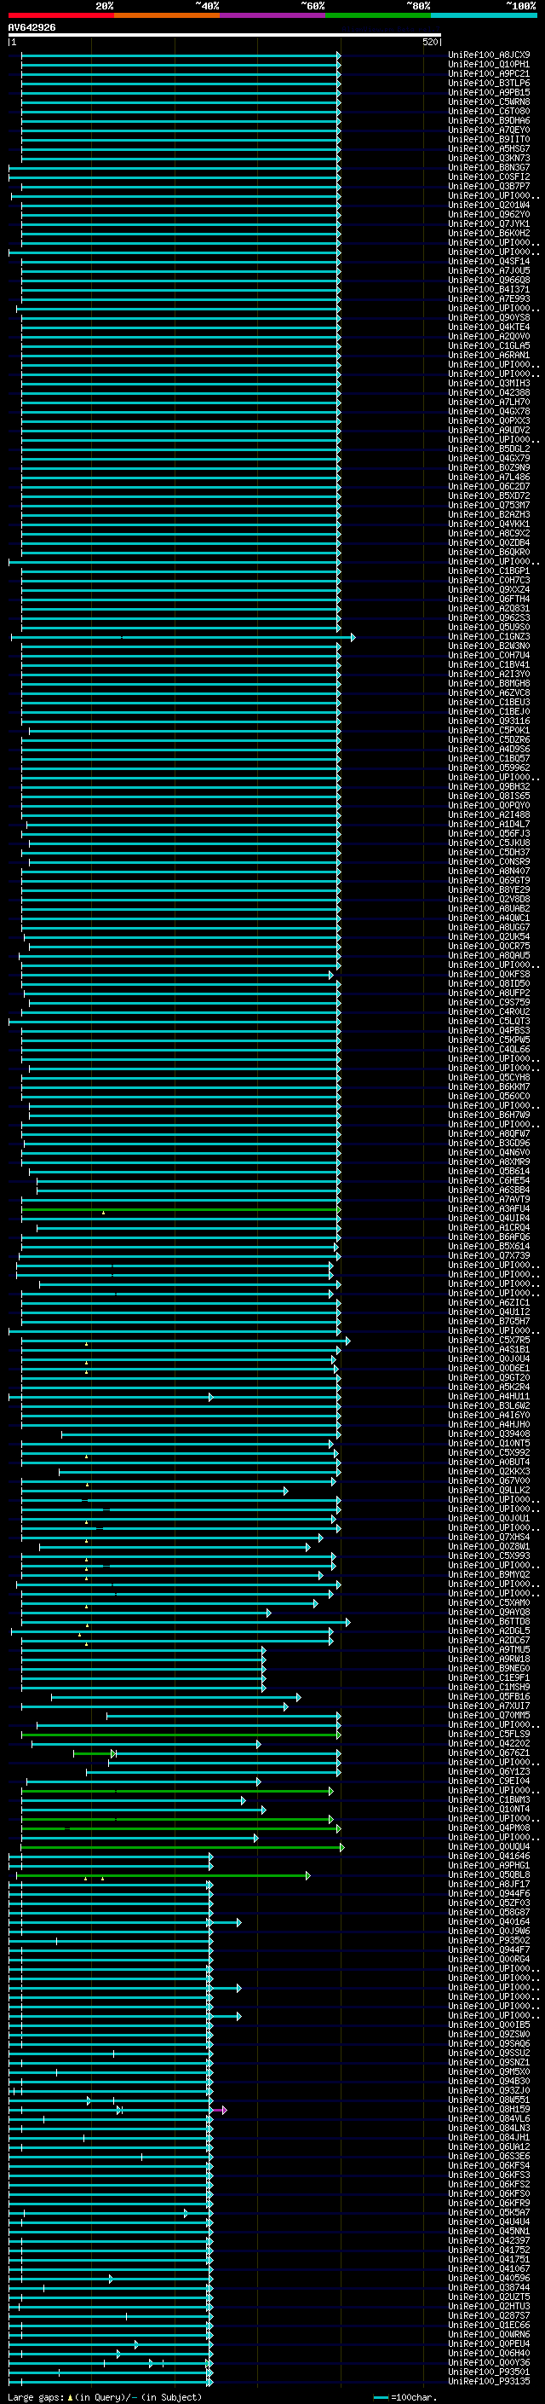The height and width of the screenshot is (2404, 545).
Task: Select the UniRef100_Q4UIR4 entry
Action: click(x=488, y=1219)
